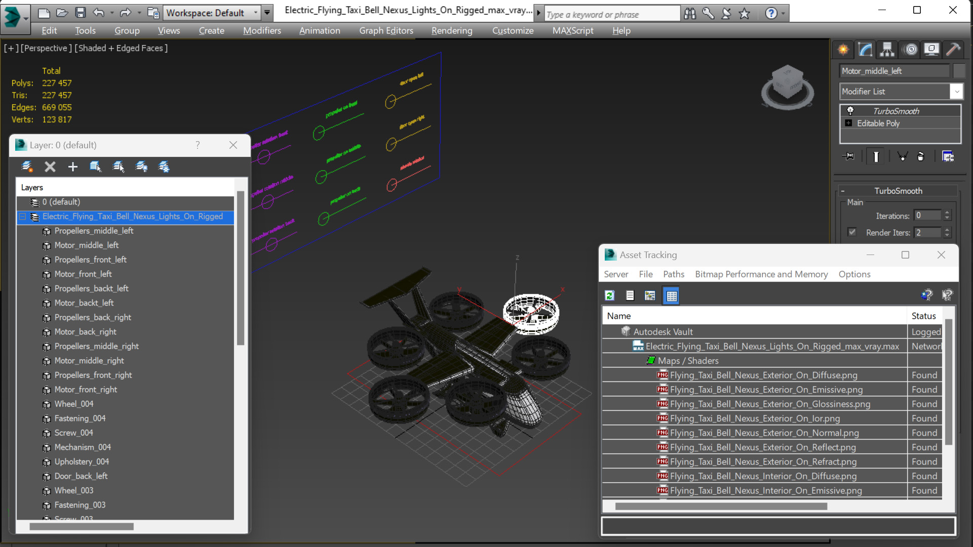The image size is (973, 547).
Task: Open Bitmap Performance and Memory menu
Action: 761,274
